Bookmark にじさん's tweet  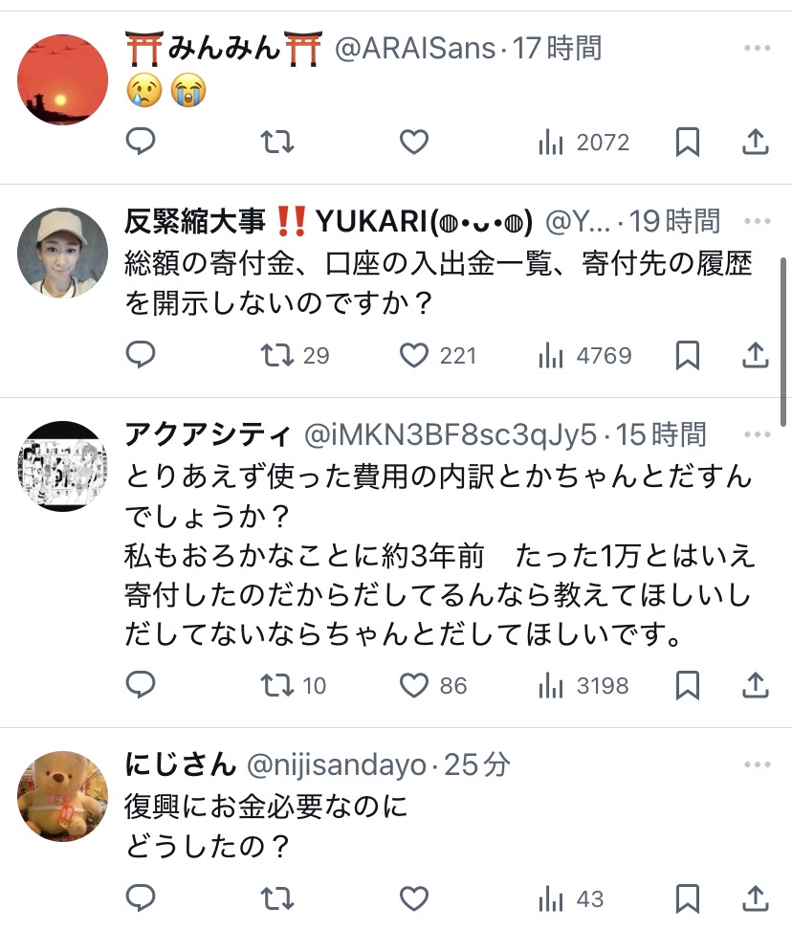click(x=688, y=898)
